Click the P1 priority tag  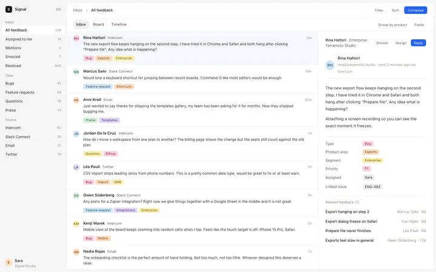click(x=366, y=169)
